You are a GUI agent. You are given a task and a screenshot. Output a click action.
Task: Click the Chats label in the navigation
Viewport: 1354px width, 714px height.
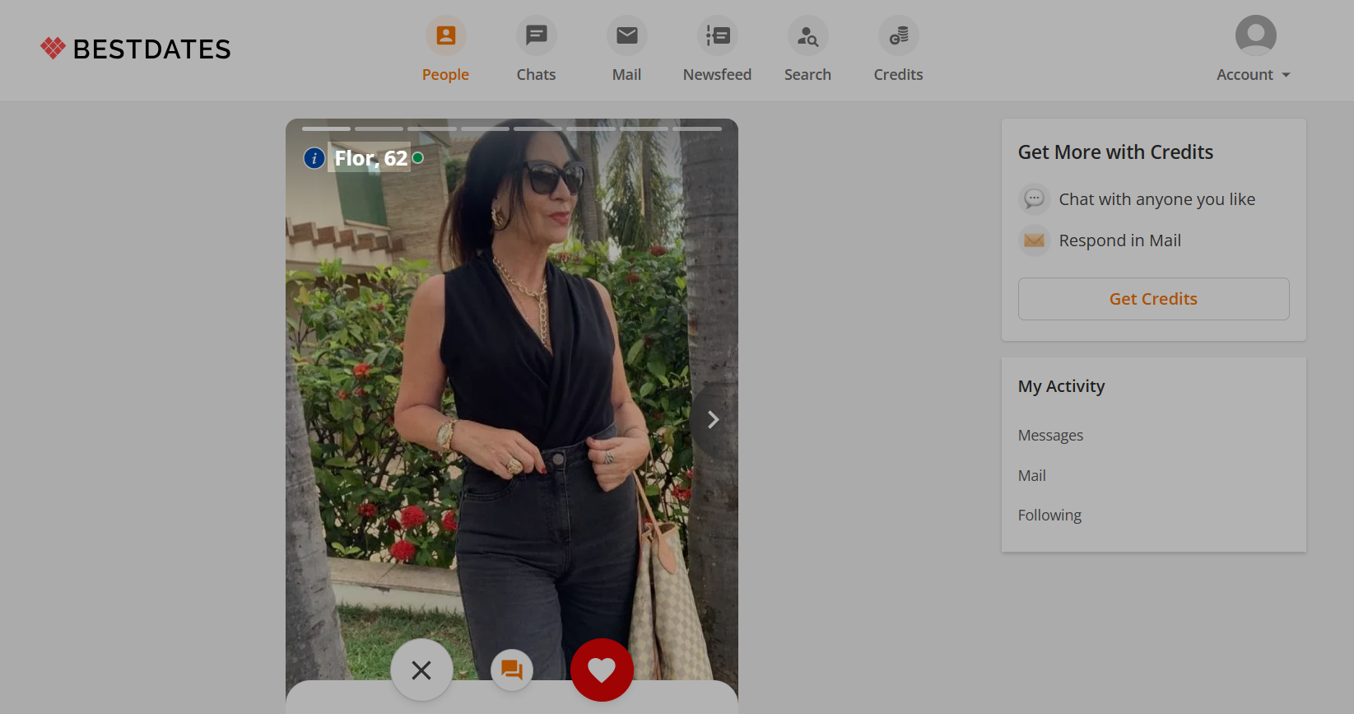coord(536,74)
